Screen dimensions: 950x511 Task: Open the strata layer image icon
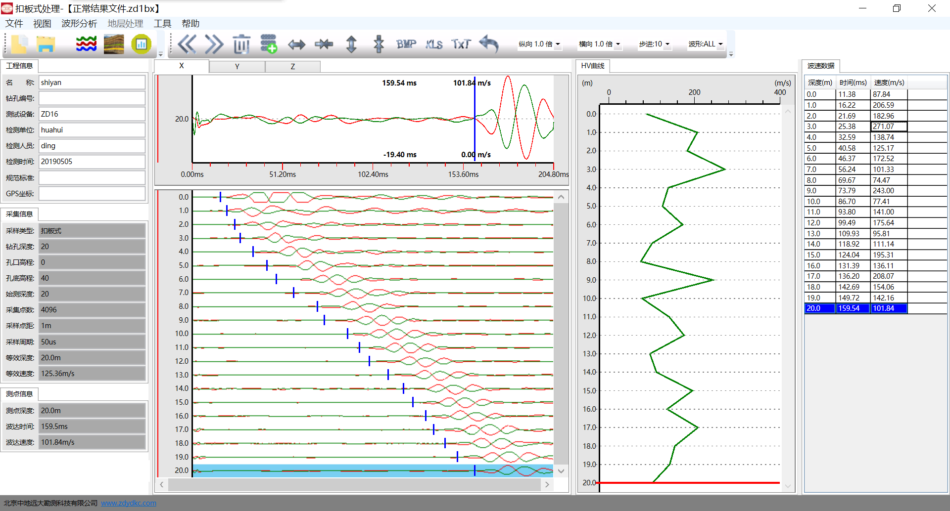114,44
